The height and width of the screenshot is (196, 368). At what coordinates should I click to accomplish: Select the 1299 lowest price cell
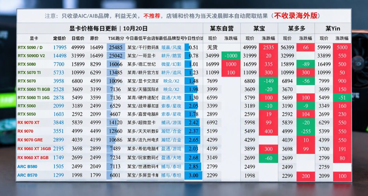click(x=59, y=175)
